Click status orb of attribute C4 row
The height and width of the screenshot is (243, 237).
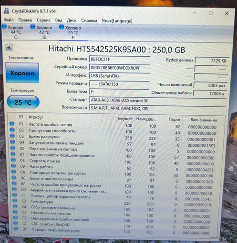click(15, 206)
